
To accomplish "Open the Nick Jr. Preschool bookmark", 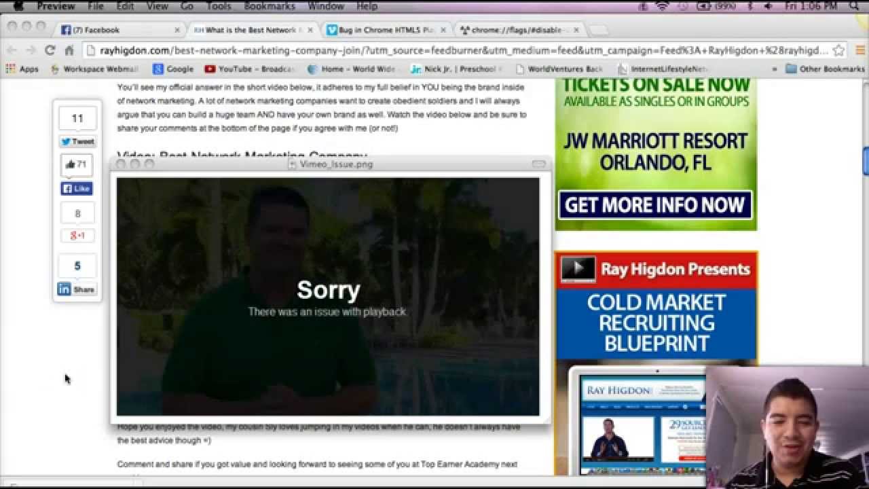I will pyautogui.click(x=456, y=69).
